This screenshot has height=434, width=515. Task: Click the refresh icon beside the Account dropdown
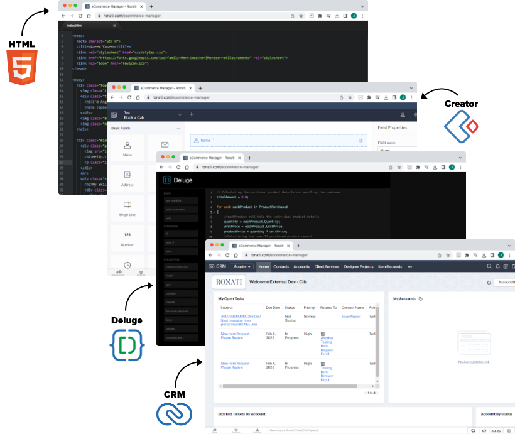click(489, 283)
